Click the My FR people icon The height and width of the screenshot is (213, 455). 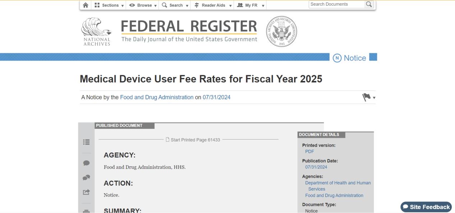tap(240, 5)
